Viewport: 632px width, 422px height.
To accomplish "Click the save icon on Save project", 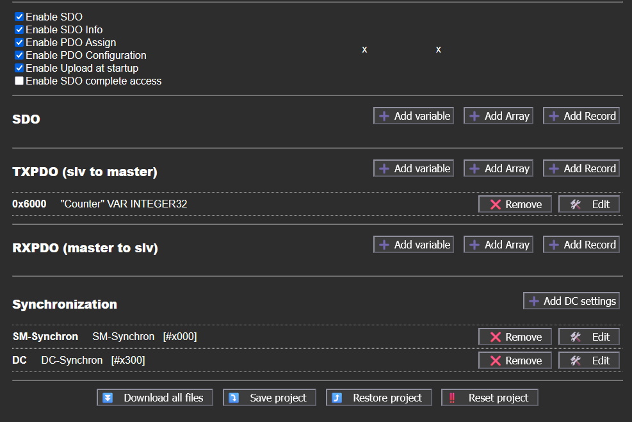I will click(234, 398).
